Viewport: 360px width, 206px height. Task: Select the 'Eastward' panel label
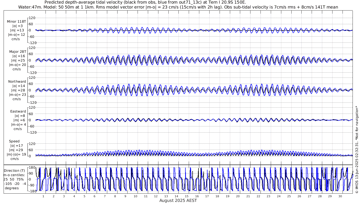point(18,111)
